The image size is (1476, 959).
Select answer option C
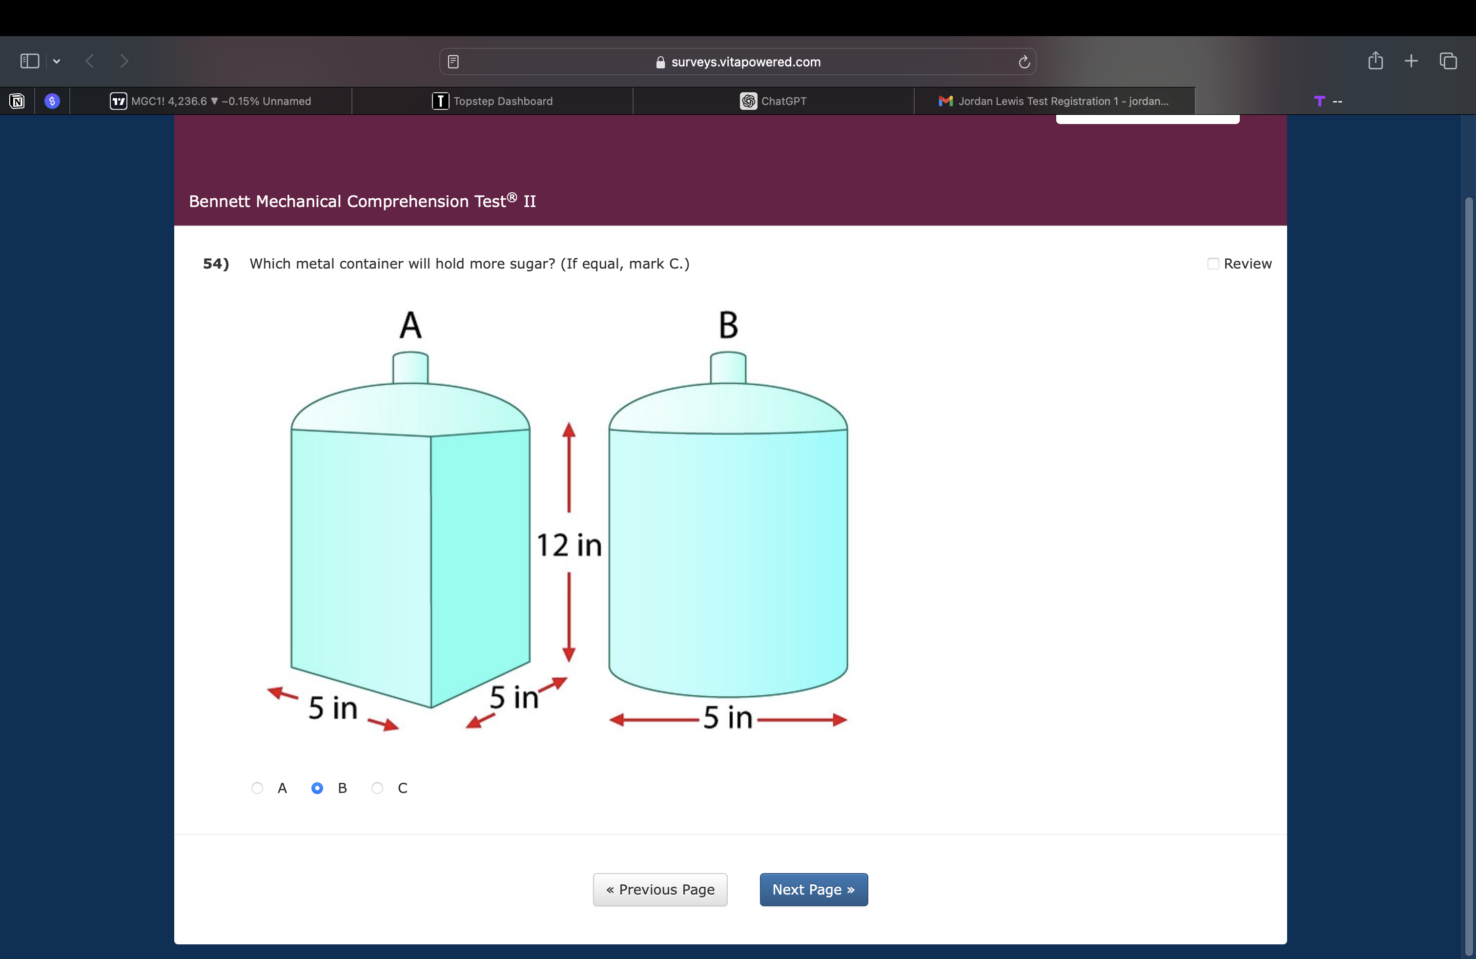tap(377, 788)
